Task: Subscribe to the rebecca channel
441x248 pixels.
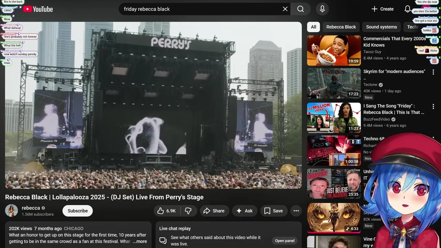Action: (78, 211)
